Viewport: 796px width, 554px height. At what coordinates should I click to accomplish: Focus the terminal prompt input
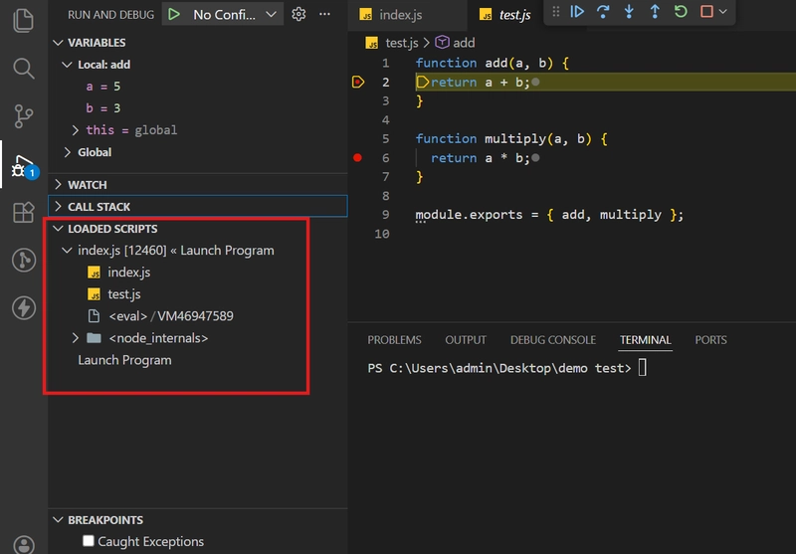pos(642,368)
